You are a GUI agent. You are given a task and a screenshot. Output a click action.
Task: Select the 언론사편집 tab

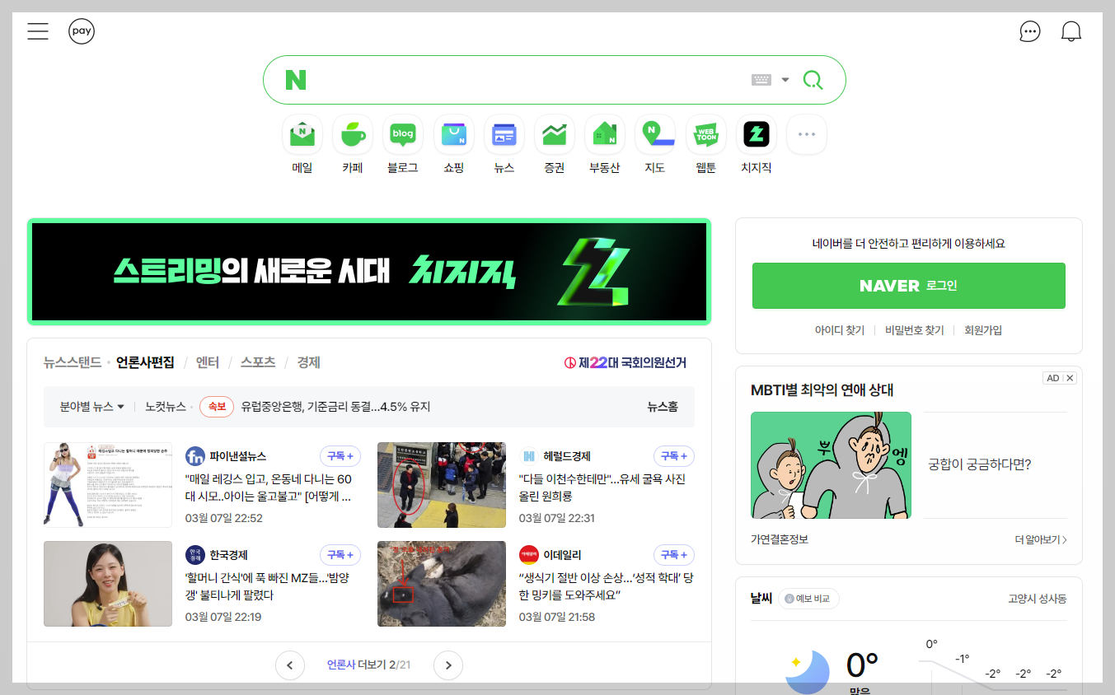pos(145,362)
